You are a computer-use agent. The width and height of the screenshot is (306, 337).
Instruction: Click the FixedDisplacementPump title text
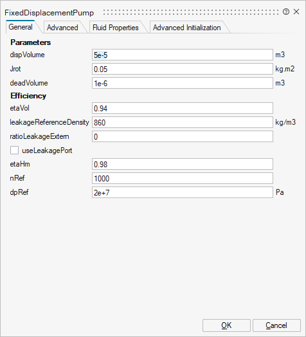pos(50,13)
